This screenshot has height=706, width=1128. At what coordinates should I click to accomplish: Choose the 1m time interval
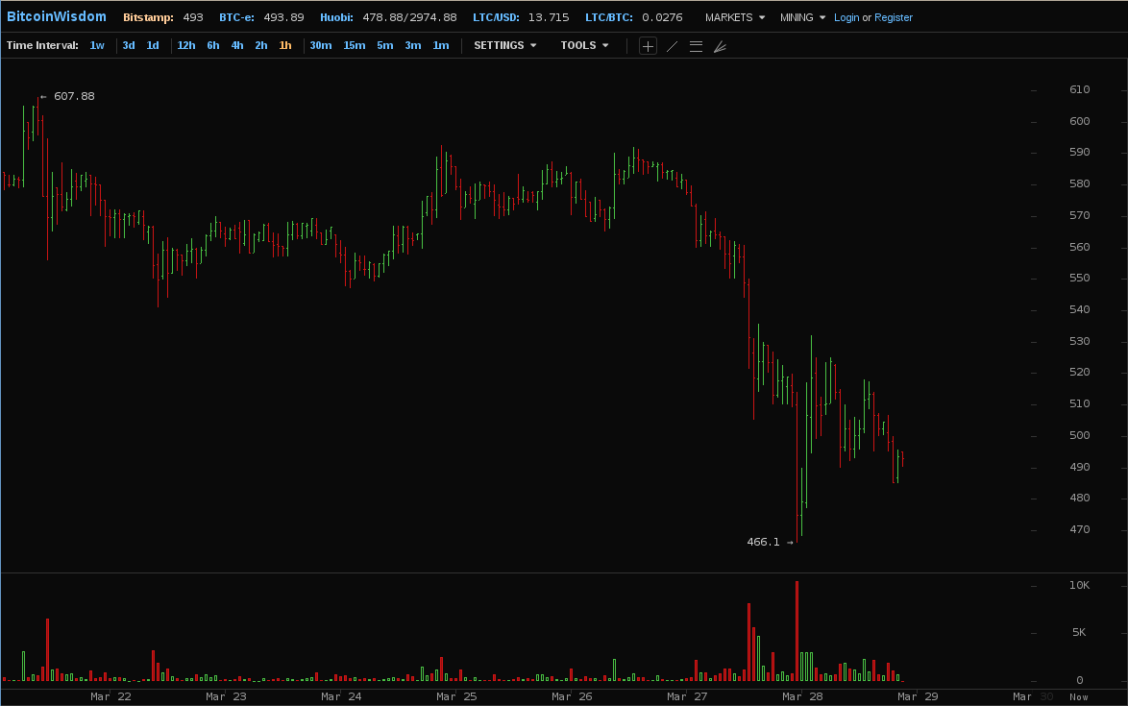click(440, 45)
